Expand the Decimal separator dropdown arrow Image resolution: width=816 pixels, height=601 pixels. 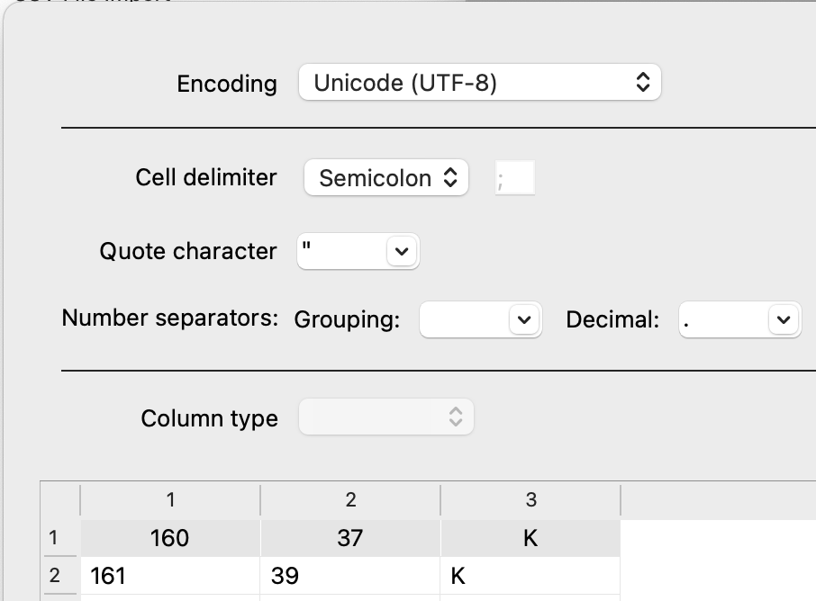coord(784,319)
